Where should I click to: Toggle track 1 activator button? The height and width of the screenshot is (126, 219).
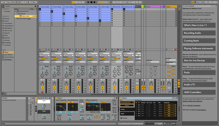42,87
